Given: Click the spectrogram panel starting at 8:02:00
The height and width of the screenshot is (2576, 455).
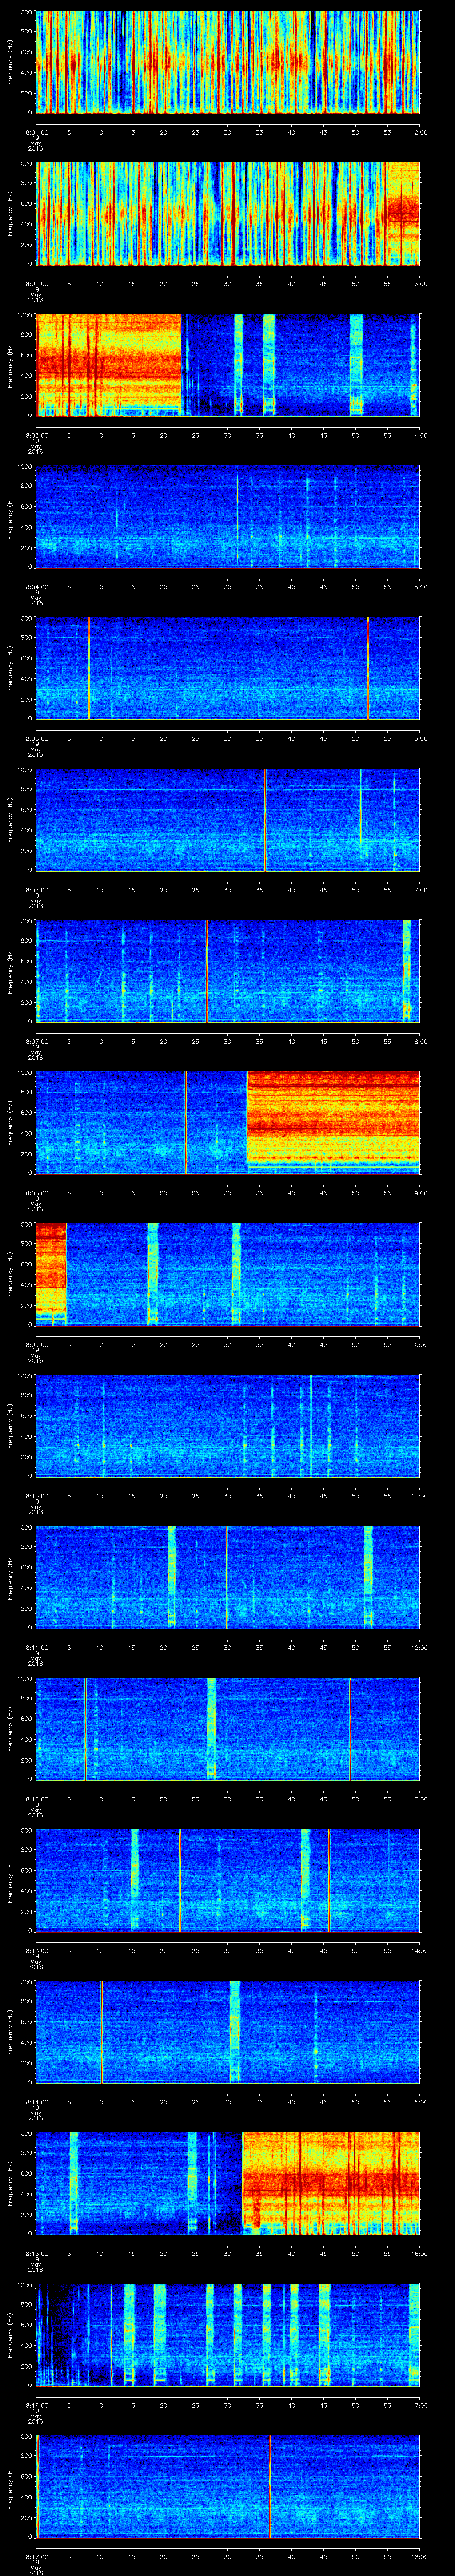Looking at the screenshot, I should (x=228, y=213).
